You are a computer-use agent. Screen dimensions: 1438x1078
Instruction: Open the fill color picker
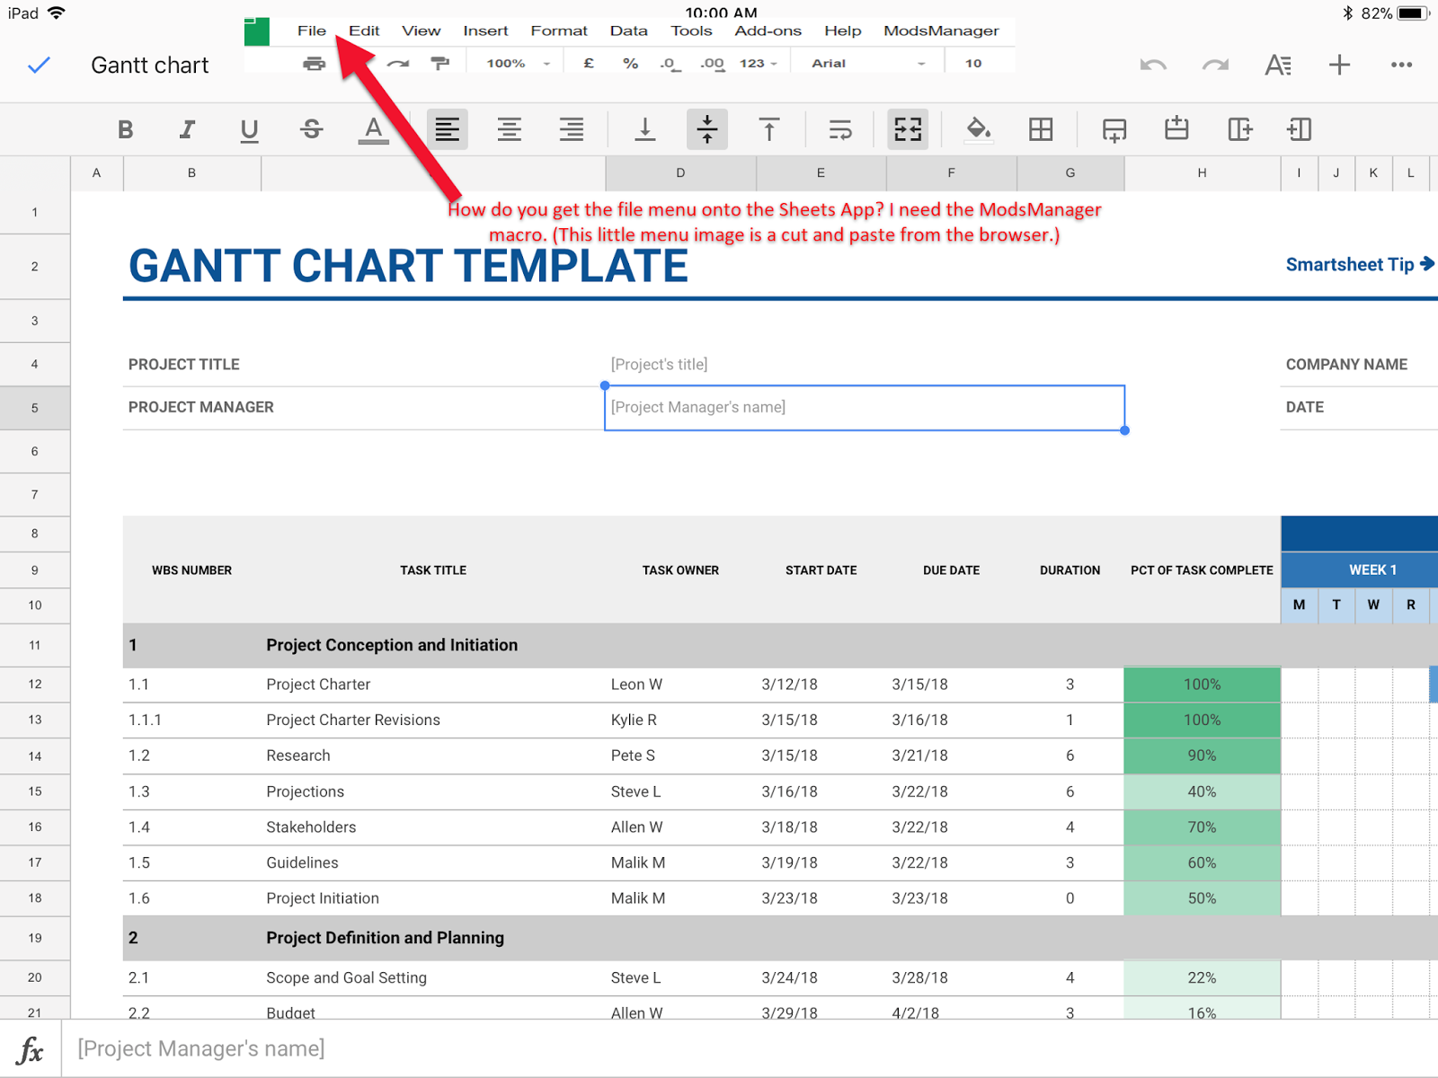point(978,129)
